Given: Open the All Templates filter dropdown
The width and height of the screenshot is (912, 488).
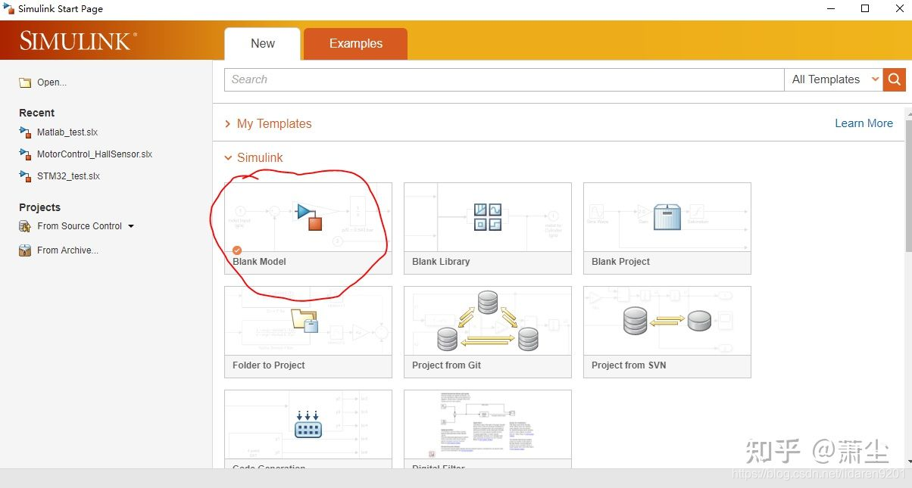Looking at the screenshot, I should pos(833,79).
